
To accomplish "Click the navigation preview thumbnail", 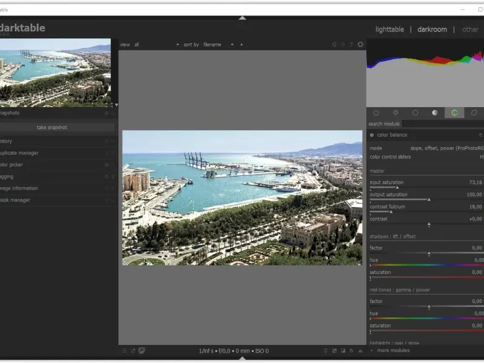I will click(x=55, y=73).
